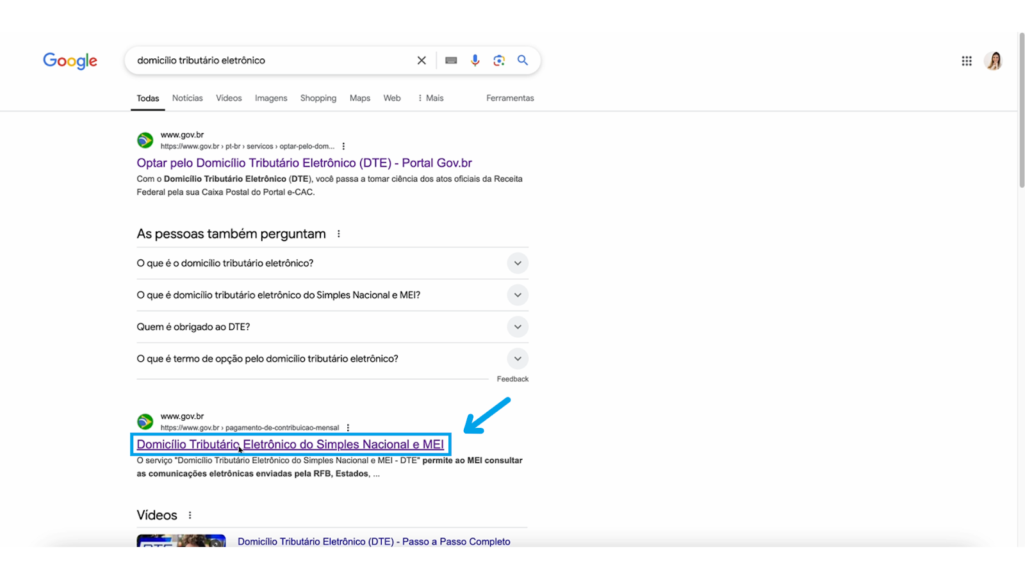Click the Brazil flag favicon of the Simples Nacional result
This screenshot has width=1025, height=577.
point(145,421)
